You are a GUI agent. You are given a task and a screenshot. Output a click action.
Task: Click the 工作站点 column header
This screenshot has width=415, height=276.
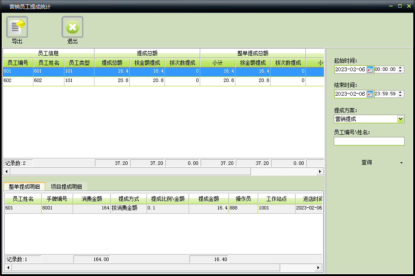coord(277,199)
